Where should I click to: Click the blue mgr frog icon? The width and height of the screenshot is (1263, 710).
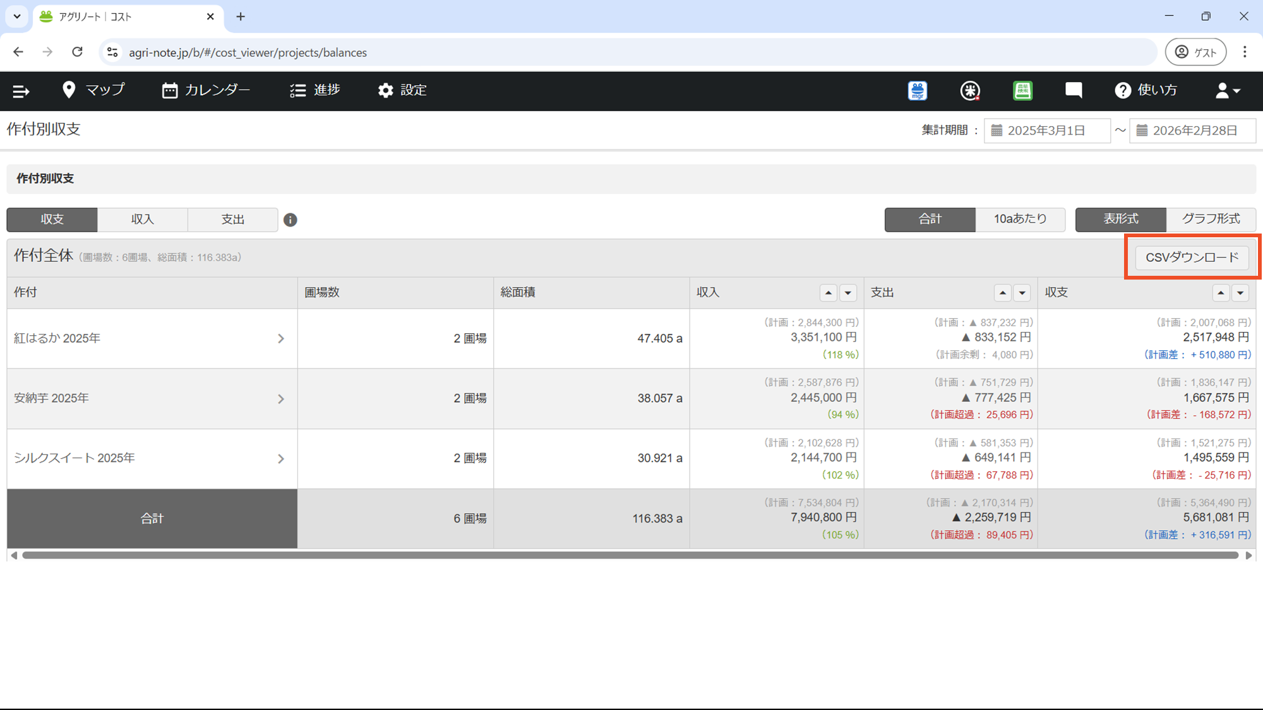click(918, 91)
